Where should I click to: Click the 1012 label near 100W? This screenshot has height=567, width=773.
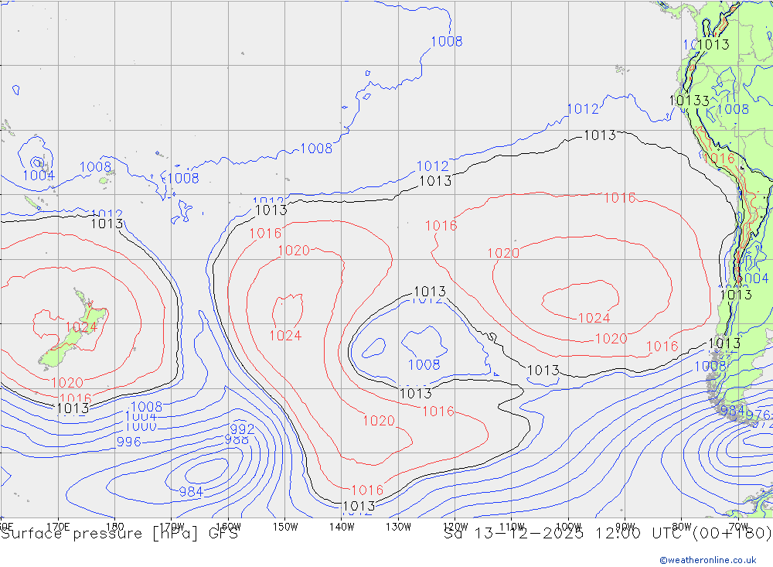(583, 109)
